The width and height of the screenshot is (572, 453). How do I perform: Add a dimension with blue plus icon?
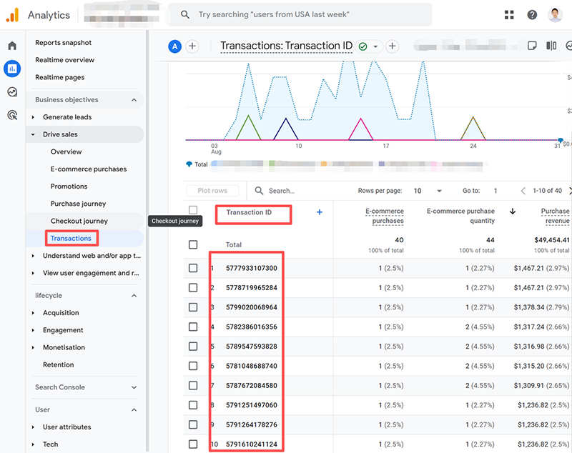pos(320,212)
